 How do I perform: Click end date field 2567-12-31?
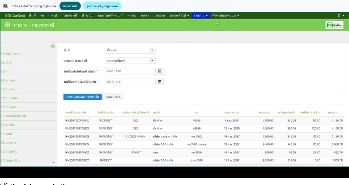coord(130,82)
